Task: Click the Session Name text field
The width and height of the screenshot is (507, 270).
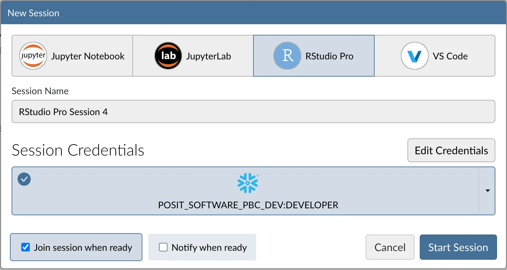Action: [253, 112]
